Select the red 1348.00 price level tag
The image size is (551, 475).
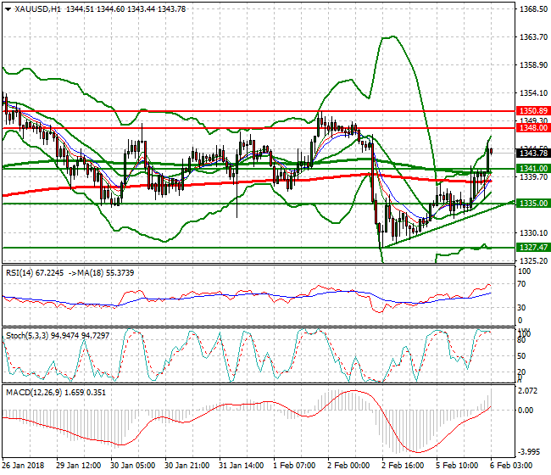[532, 127]
